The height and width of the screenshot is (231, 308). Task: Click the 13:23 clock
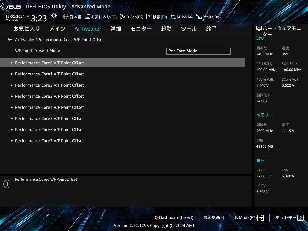click(x=37, y=18)
